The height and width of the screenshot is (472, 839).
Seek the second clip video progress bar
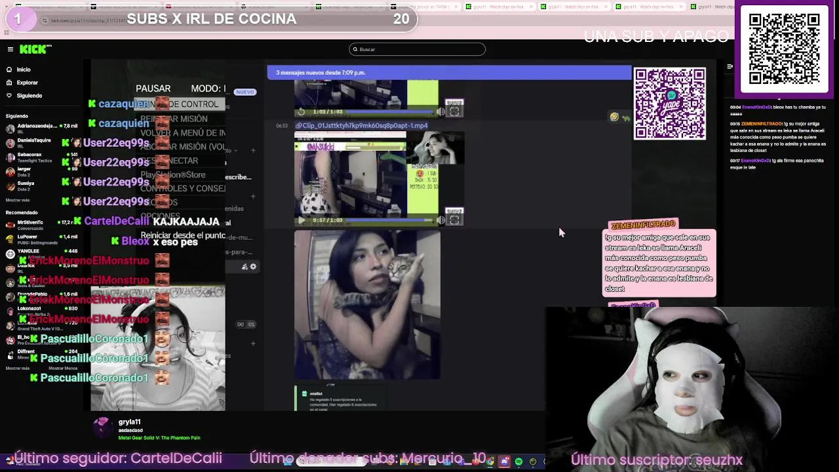[391, 220]
